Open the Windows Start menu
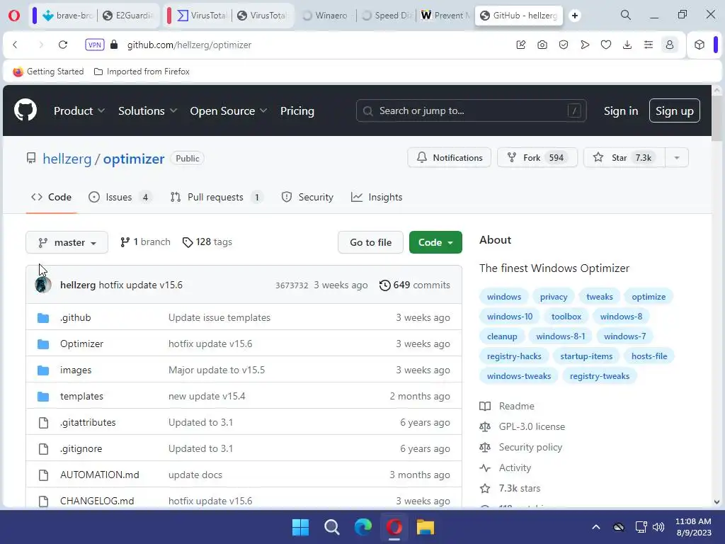This screenshot has width=725, height=544. [300, 527]
